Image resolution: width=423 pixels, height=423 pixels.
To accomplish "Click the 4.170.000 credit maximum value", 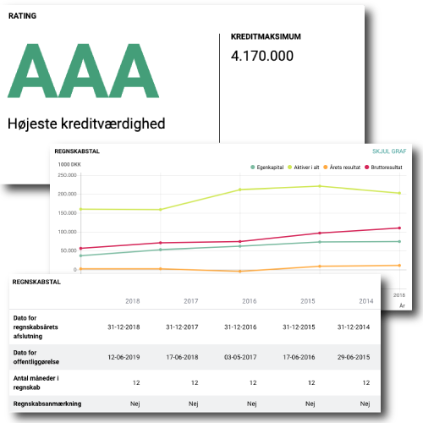I will tap(262, 56).
